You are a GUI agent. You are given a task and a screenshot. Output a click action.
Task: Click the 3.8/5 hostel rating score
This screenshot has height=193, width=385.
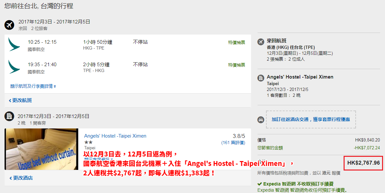pos(239,136)
